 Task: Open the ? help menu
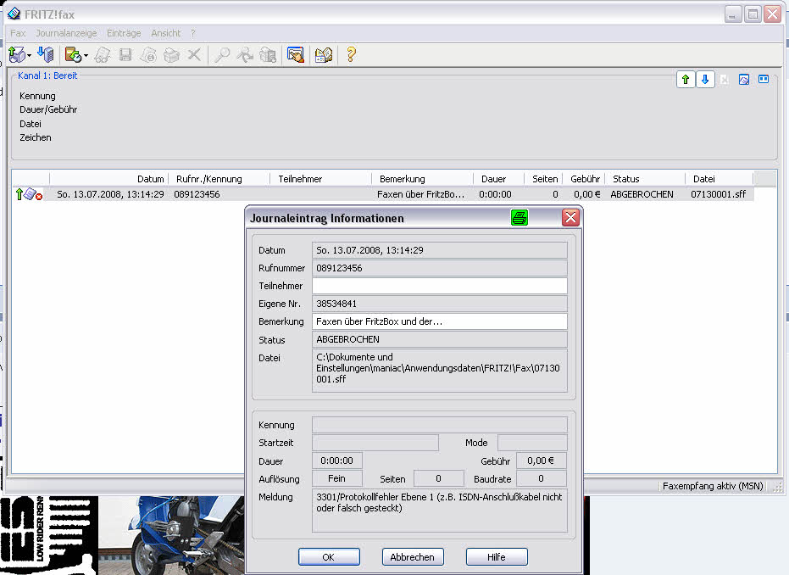[x=192, y=33]
